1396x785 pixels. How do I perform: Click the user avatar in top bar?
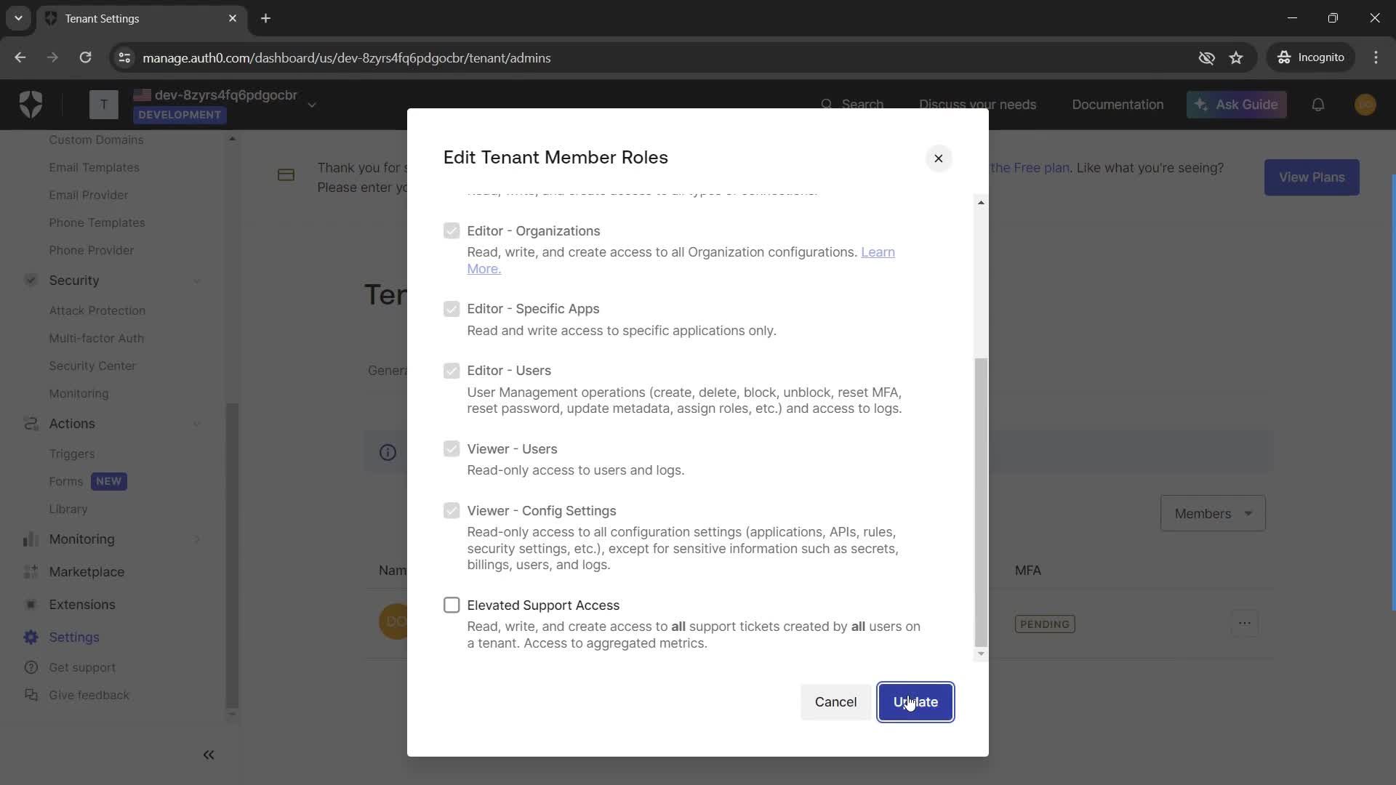click(1365, 105)
